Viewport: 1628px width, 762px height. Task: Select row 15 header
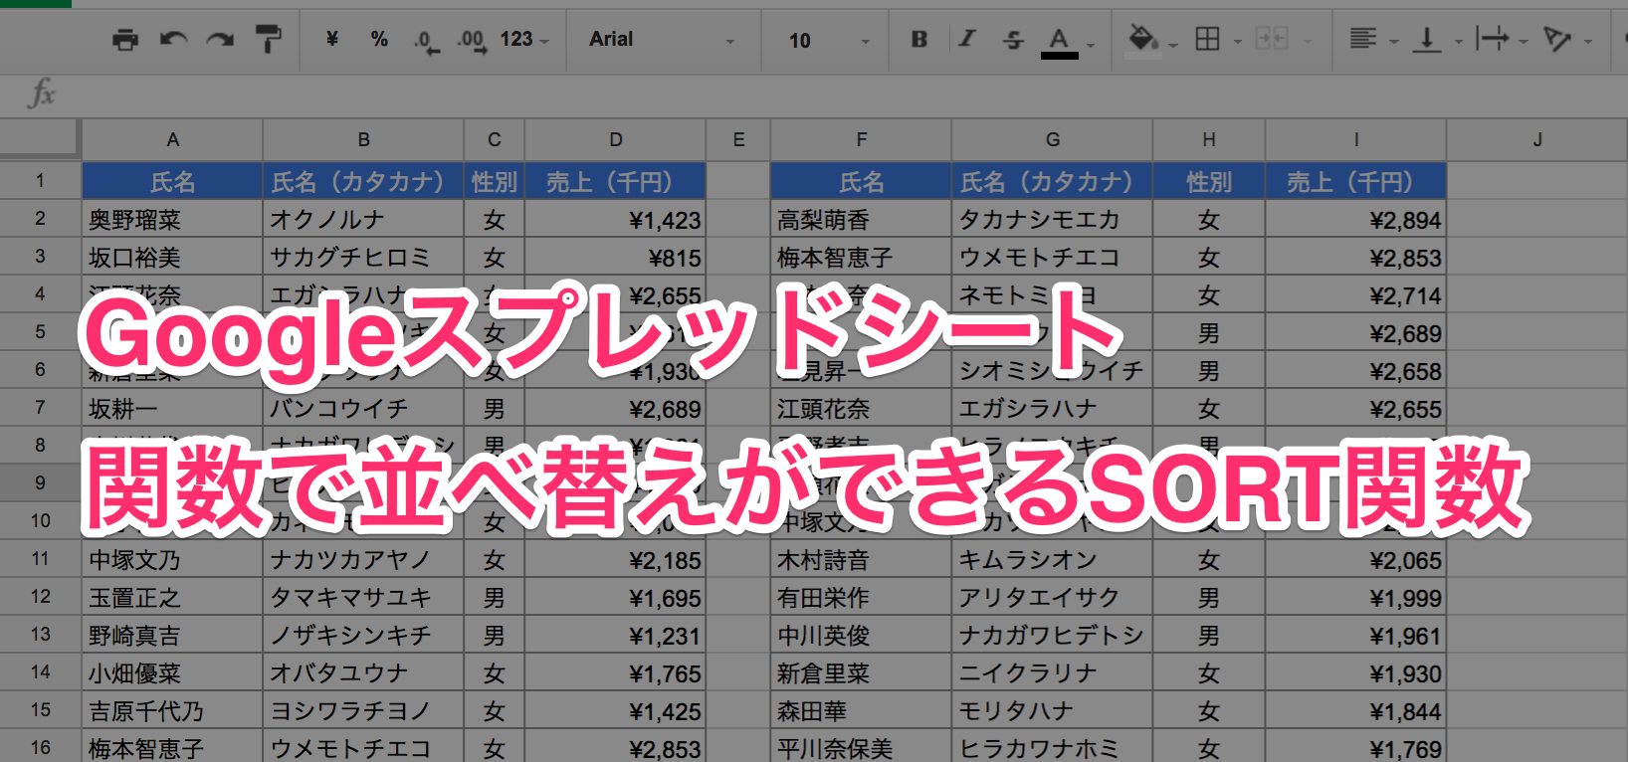pyautogui.click(x=40, y=710)
